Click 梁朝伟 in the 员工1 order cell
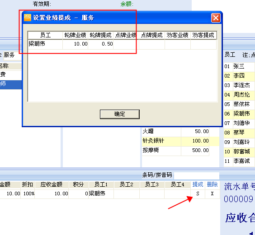255x235 pixels. (x=101, y=194)
